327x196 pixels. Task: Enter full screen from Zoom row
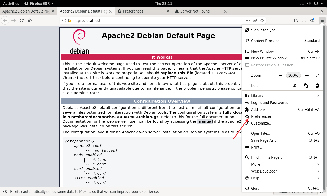[x=317, y=75]
